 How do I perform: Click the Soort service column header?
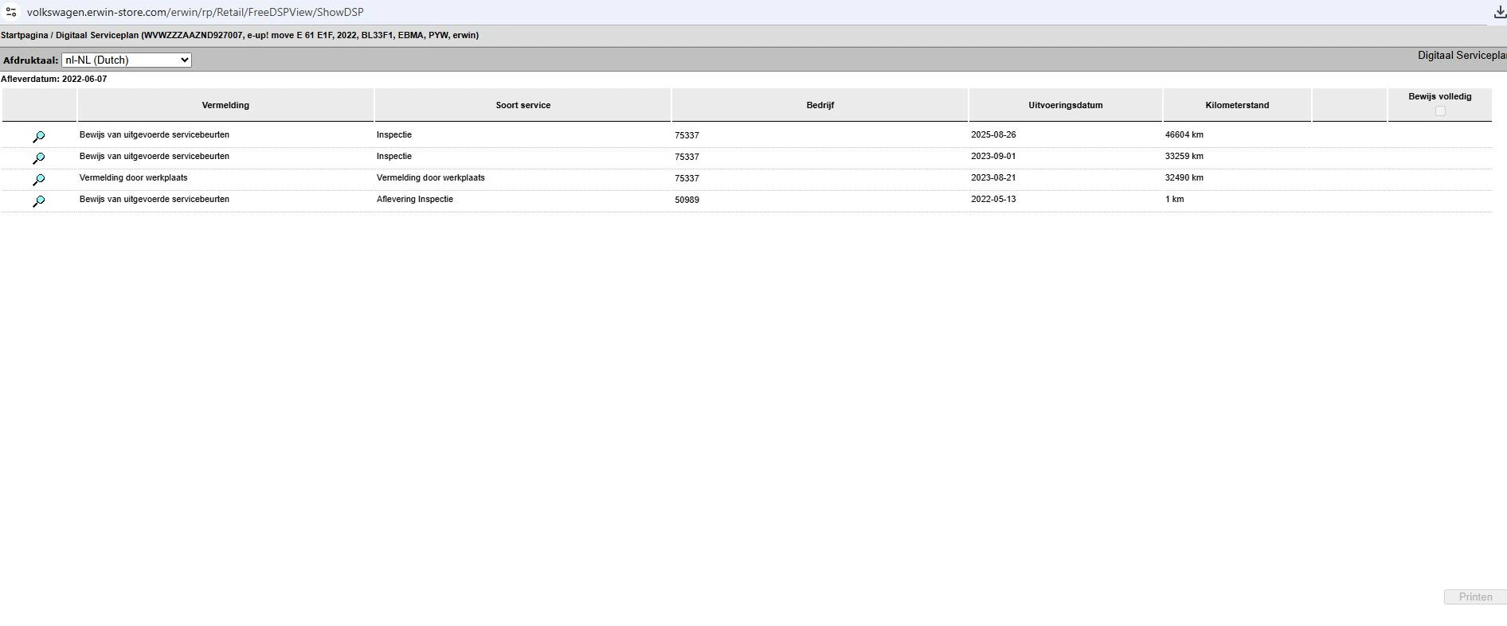[x=523, y=105]
